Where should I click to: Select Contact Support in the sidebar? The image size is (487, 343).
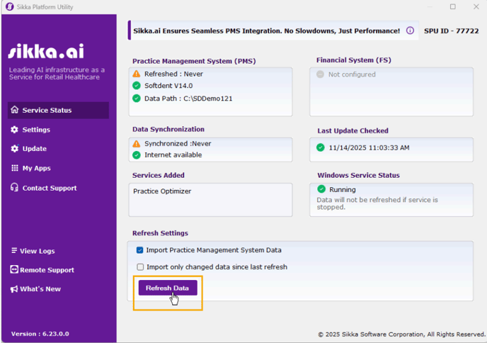pyautogui.click(x=49, y=189)
